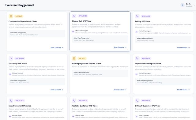Click the Competitive Objections ILE Text title
The width and height of the screenshot is (196, 120).
tap(23, 21)
